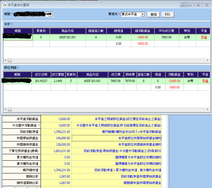Click the application icon in the title bar
212x188 pixels.
tap(4, 5)
